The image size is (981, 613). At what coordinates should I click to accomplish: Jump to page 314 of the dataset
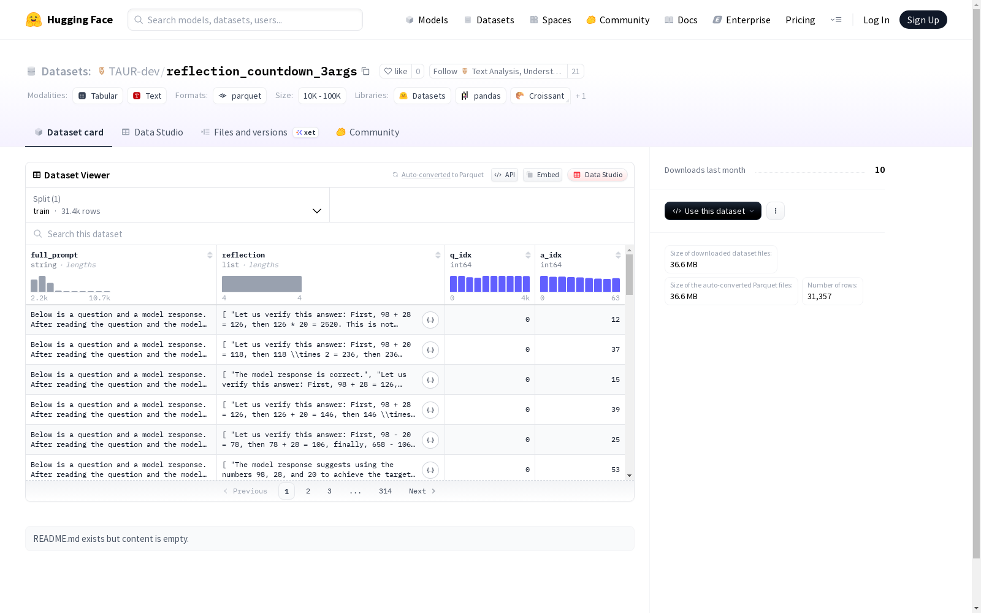(x=385, y=491)
